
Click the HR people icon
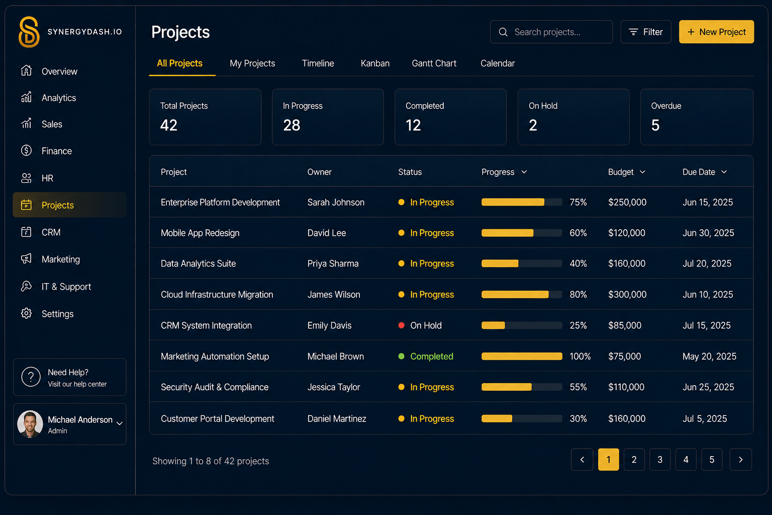click(x=27, y=178)
